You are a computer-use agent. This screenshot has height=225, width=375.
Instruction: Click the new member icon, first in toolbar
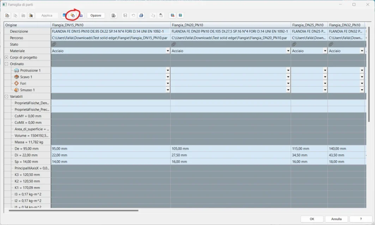(7, 15)
